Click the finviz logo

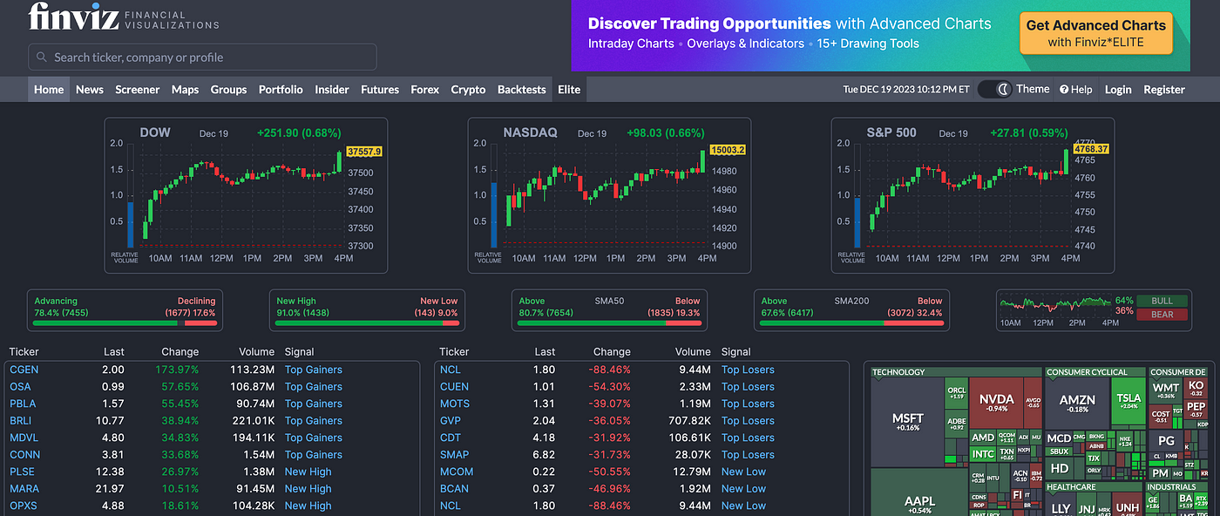coord(124,17)
